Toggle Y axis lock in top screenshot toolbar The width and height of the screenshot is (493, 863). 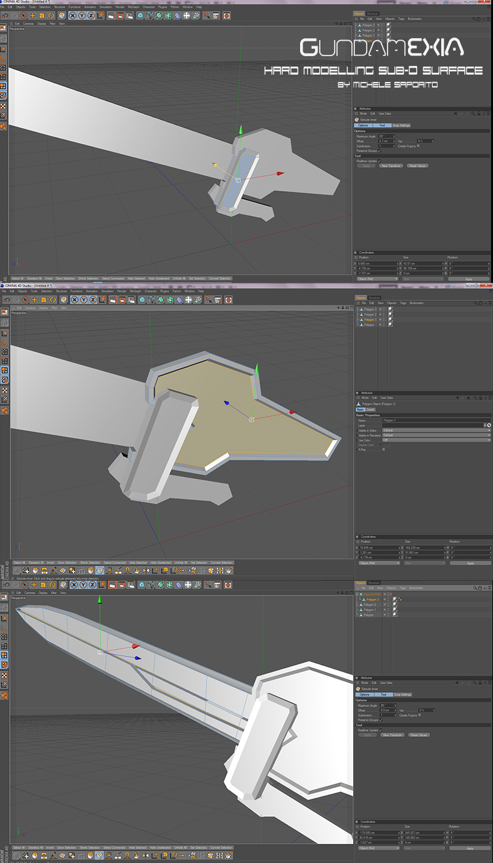point(82,15)
